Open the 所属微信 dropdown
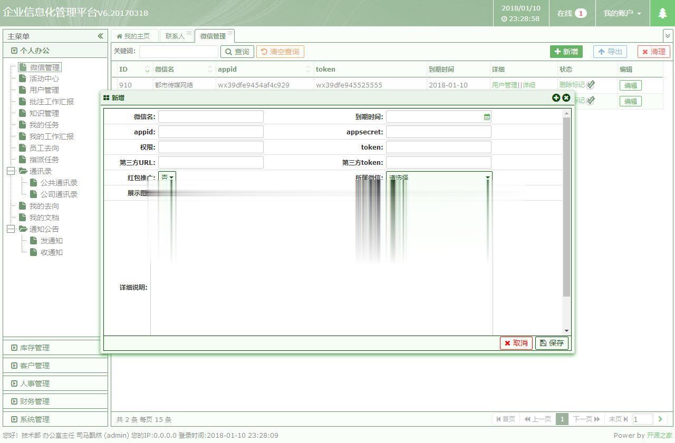Image resolution: width=675 pixels, height=443 pixels. tap(439, 178)
